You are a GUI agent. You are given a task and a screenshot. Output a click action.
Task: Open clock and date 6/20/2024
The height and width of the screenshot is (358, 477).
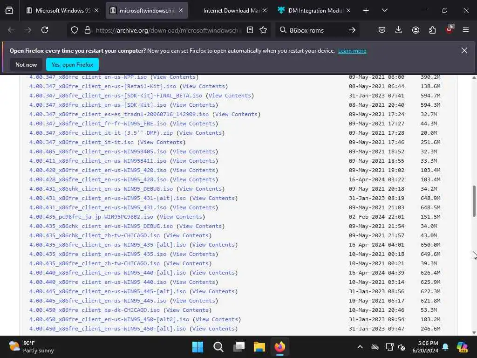[x=425, y=347]
